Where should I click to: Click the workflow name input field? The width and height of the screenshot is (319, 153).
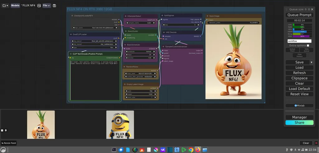point(299,41)
